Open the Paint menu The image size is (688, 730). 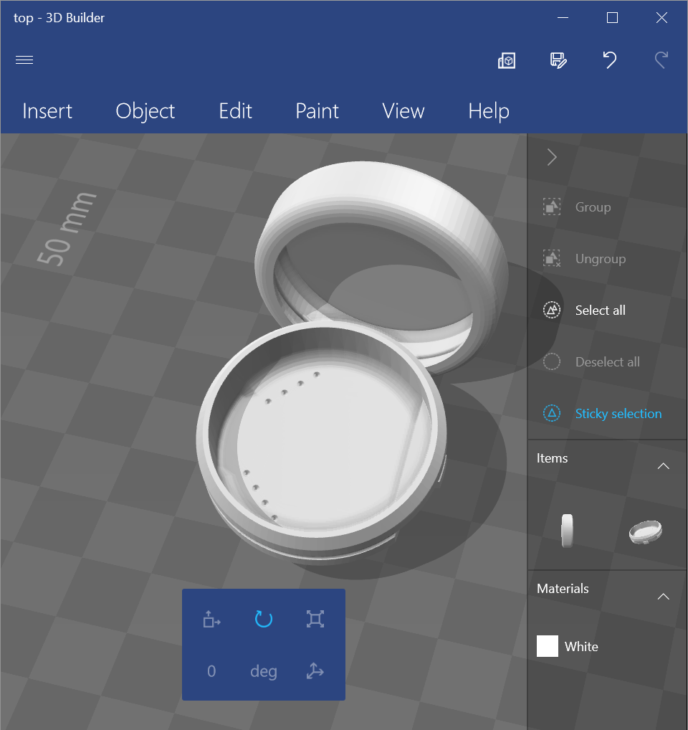point(317,111)
